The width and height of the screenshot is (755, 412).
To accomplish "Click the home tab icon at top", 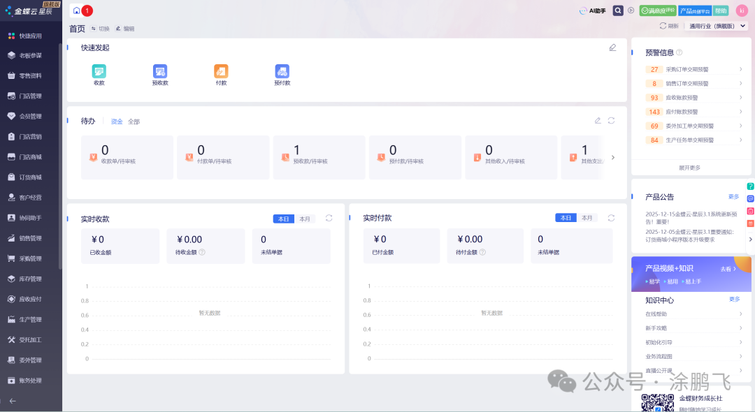I will (x=76, y=10).
